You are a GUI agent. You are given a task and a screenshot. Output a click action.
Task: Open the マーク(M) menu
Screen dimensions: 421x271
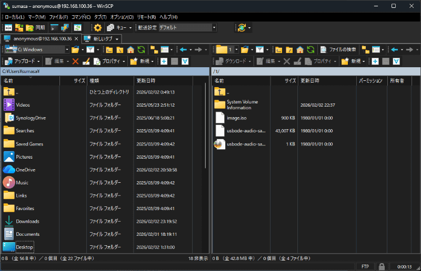(x=37, y=17)
